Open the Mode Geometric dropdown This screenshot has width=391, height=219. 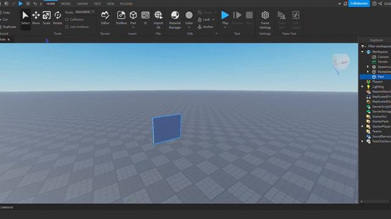click(85, 12)
